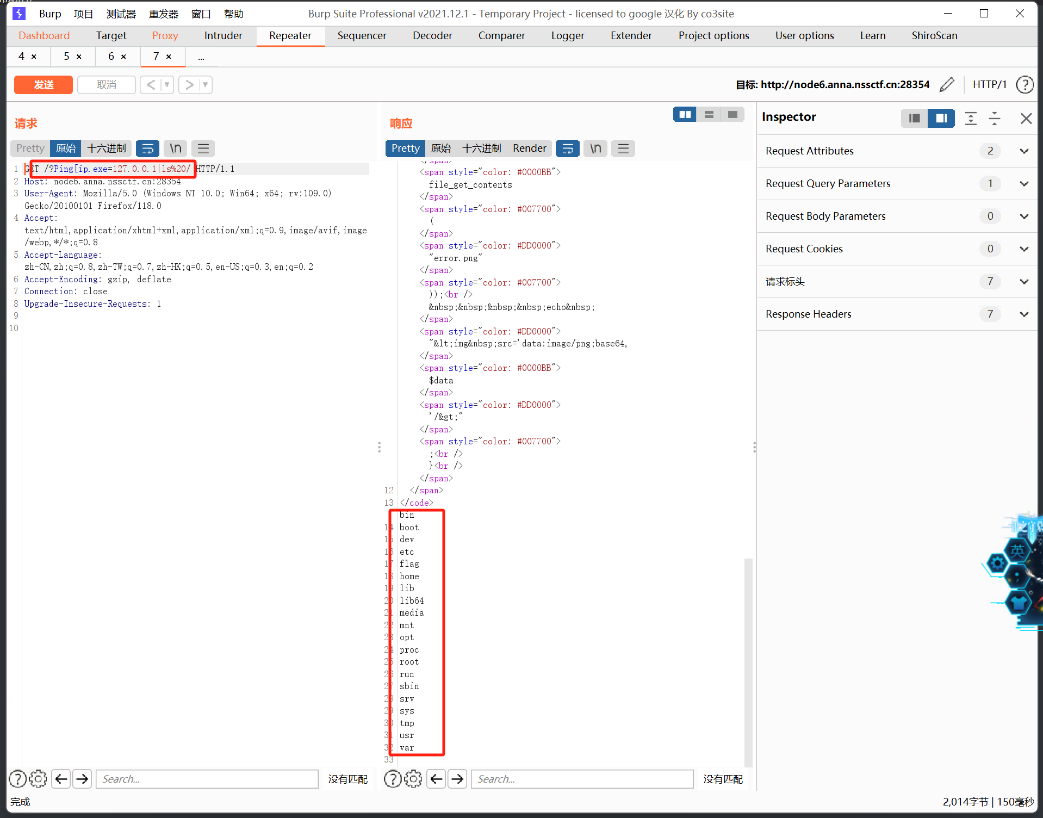Screen dimensions: 1043x818
Task: Edit target with the pencil icon
Action: (947, 84)
